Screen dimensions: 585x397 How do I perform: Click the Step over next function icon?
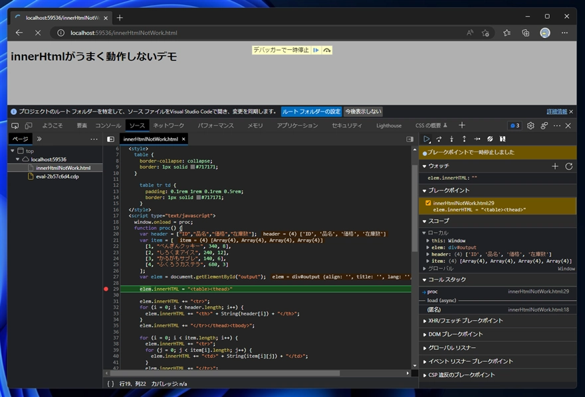pos(439,139)
